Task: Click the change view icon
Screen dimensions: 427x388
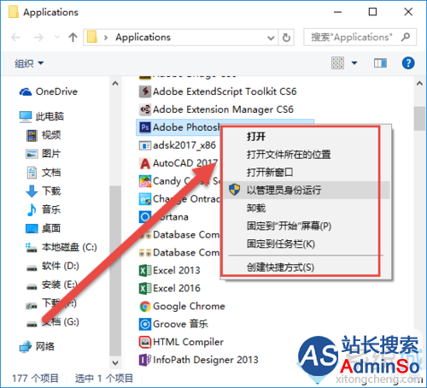Action: (x=337, y=63)
